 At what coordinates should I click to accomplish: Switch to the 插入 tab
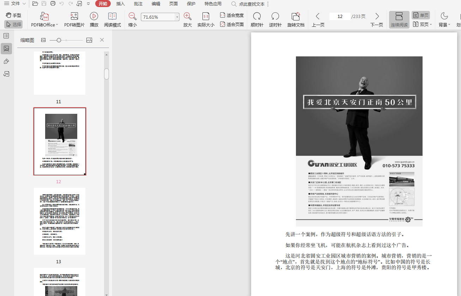[121, 4]
